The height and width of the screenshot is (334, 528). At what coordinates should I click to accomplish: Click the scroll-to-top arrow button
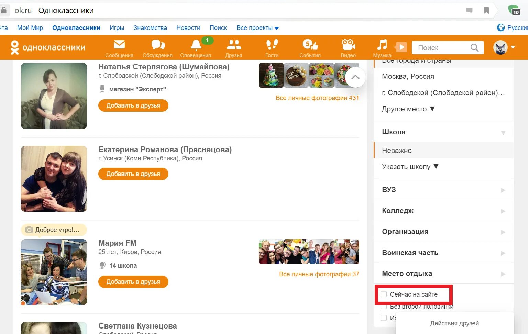355,77
